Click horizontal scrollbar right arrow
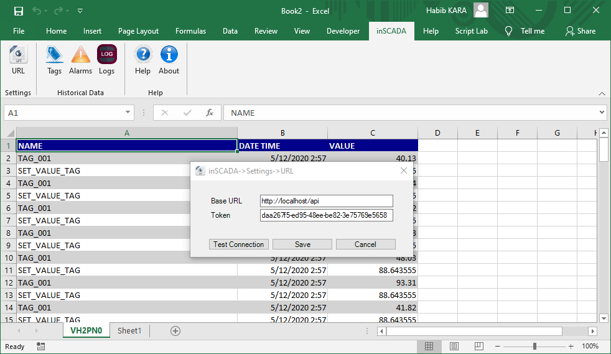611x354 pixels. [593, 331]
